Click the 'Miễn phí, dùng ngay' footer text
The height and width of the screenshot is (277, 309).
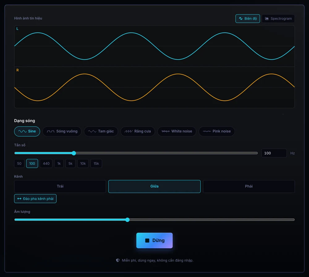coord(158,260)
